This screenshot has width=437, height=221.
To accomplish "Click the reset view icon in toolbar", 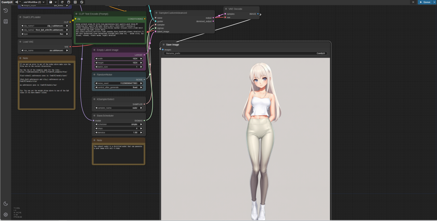I will tap(75, 2).
